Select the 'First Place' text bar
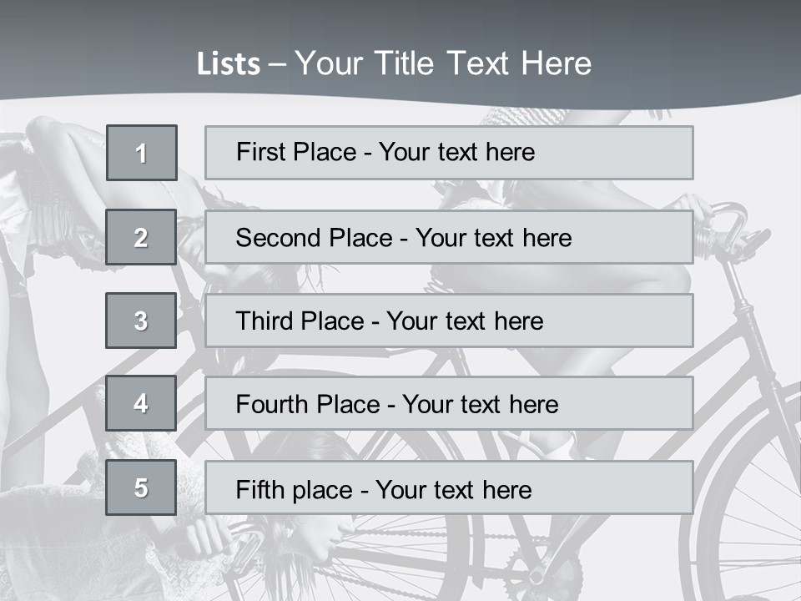 pyautogui.click(x=449, y=153)
